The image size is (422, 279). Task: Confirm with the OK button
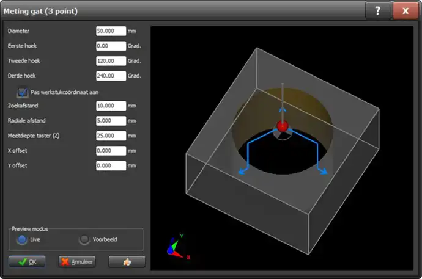pos(27,261)
